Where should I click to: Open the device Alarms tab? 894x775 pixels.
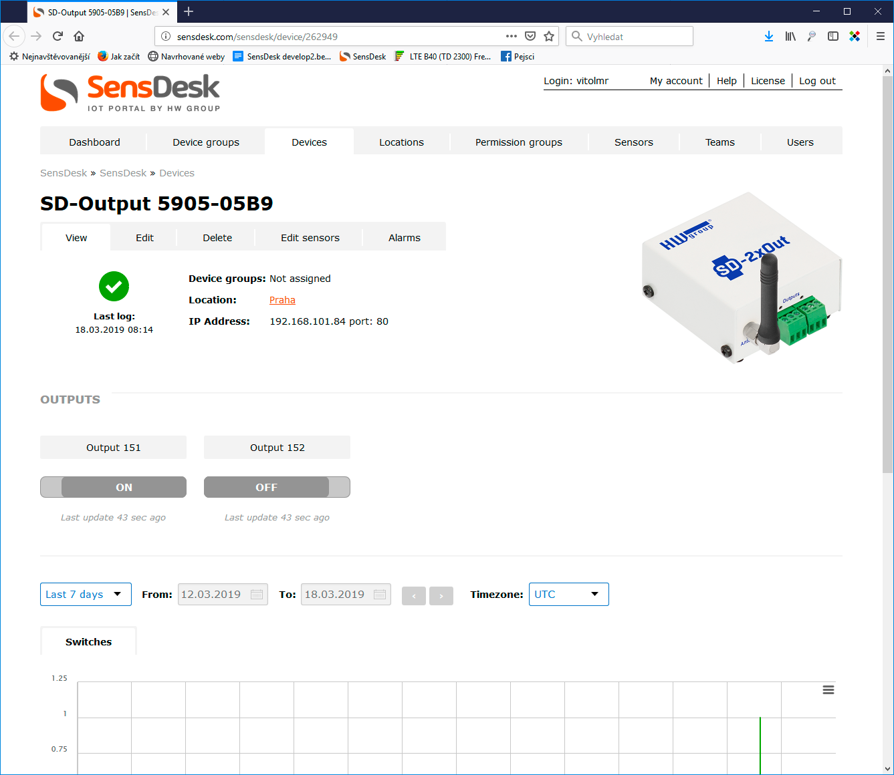405,237
